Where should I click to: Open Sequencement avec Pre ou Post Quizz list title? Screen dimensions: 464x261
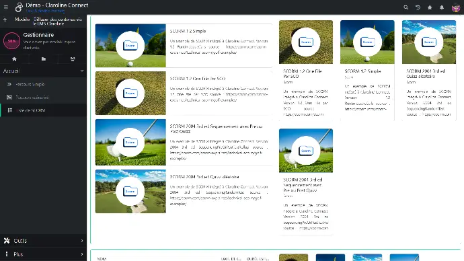click(217, 128)
